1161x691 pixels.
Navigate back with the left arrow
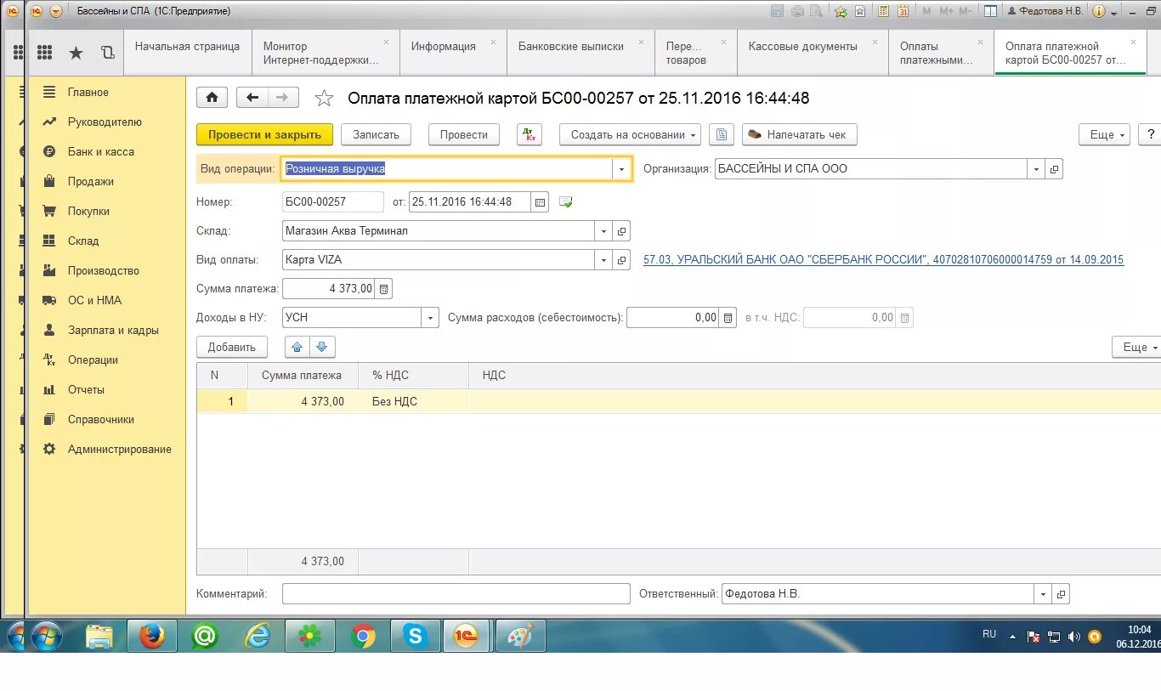pos(252,98)
